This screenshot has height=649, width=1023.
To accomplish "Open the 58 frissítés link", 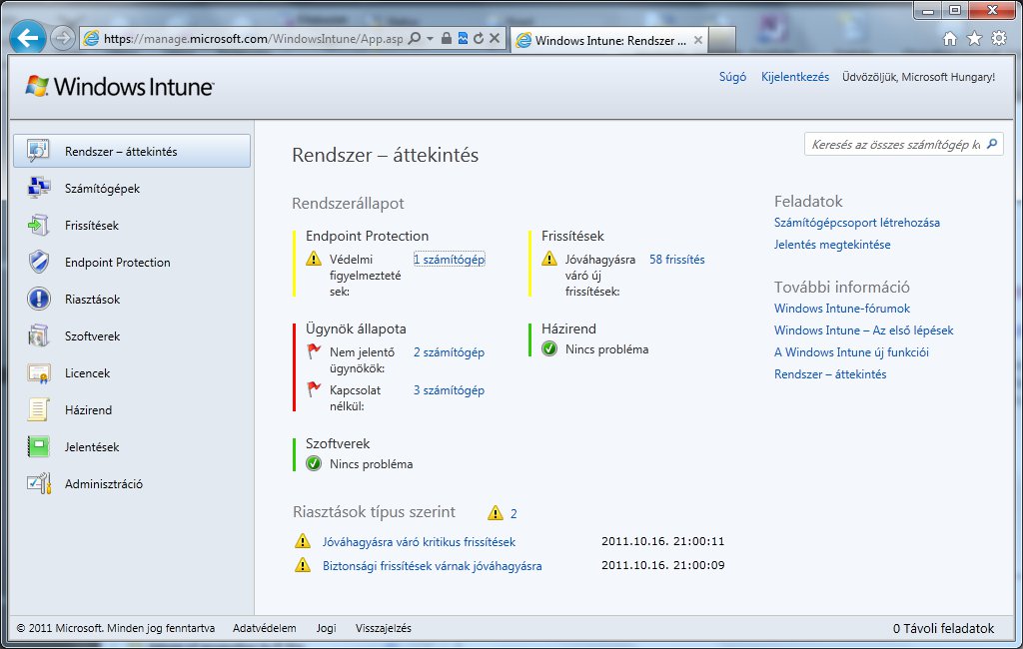I will point(677,260).
